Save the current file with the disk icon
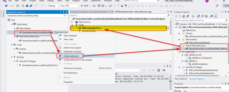The width and height of the screenshot is (229, 92). (27, 6)
